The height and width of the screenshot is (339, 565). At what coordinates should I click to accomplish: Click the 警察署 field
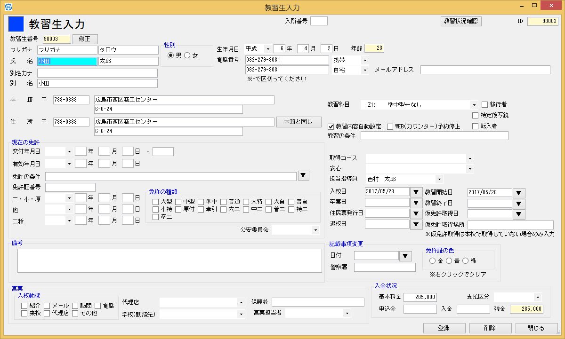385,267
